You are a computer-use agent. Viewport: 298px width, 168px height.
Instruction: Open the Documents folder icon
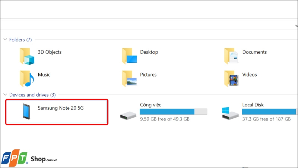(231, 56)
